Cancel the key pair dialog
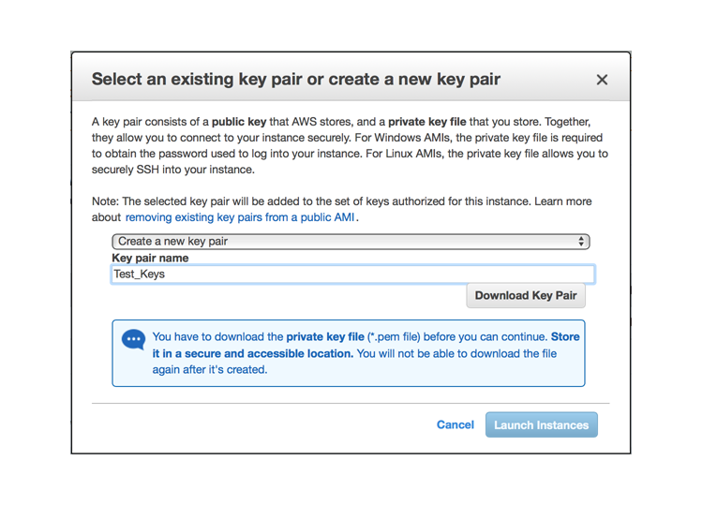Viewport: 702px width, 505px height. coord(455,424)
